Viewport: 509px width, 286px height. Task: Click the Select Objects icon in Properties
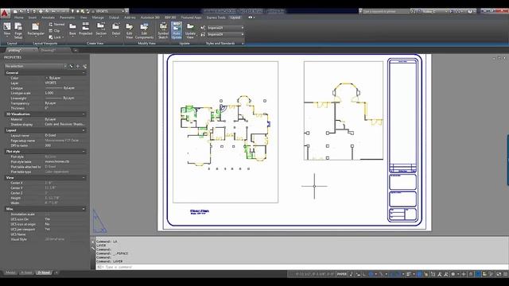point(78,66)
